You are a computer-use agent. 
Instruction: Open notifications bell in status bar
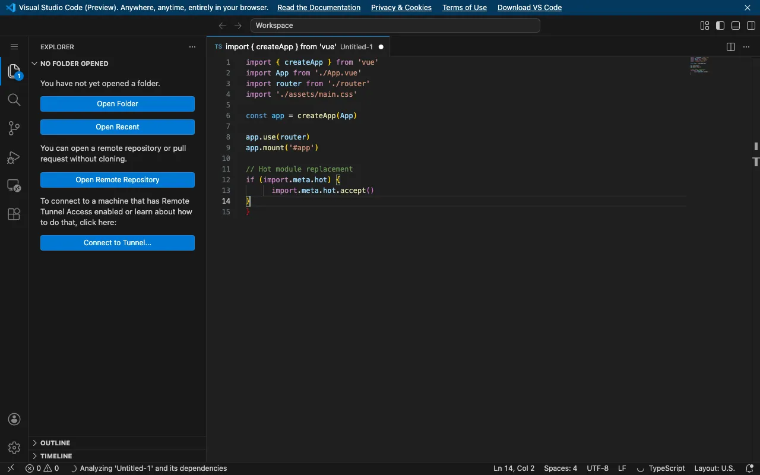(x=749, y=468)
